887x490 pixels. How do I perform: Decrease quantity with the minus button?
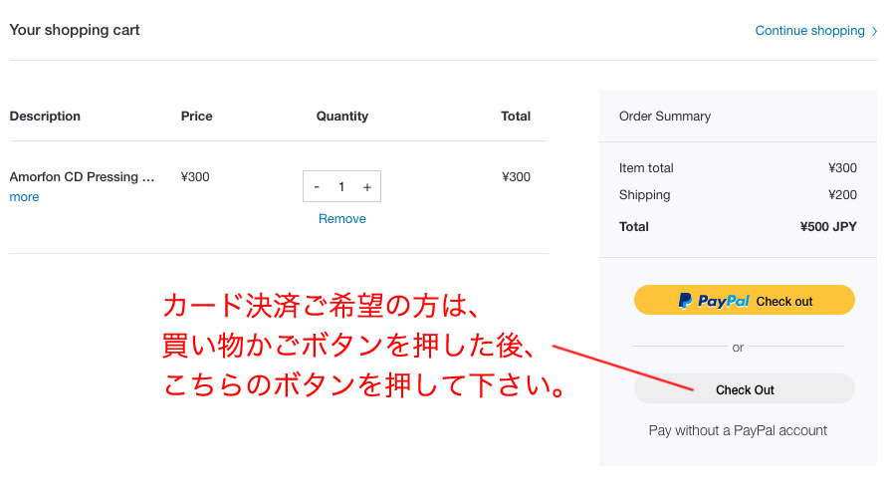(x=317, y=186)
